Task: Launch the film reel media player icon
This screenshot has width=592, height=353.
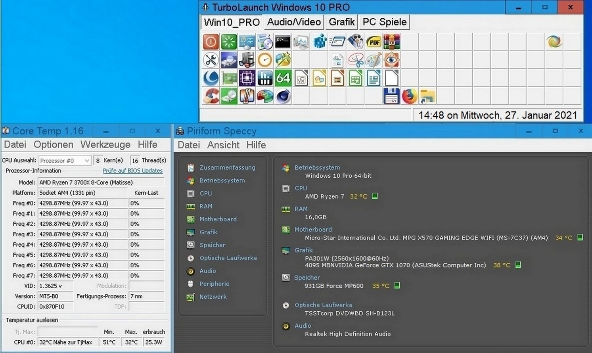Action: point(355,42)
